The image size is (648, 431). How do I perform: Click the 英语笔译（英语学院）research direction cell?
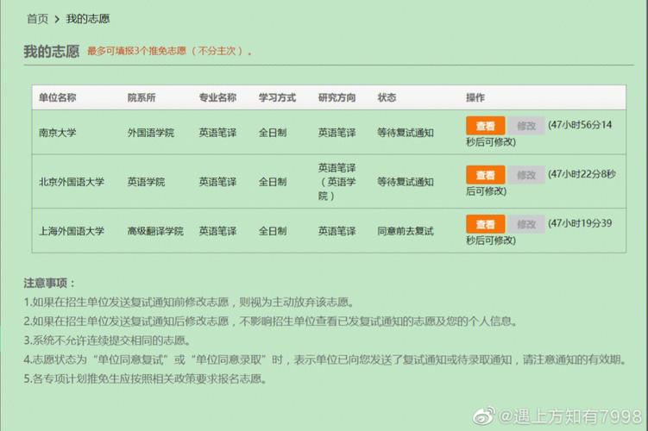click(337, 182)
